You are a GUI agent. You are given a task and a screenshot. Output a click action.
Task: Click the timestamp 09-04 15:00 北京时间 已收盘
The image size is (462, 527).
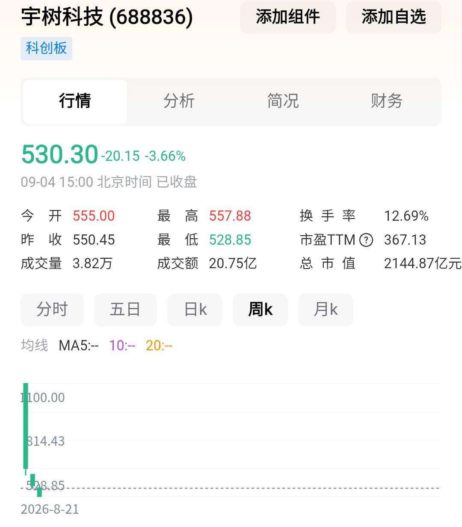click(x=109, y=182)
